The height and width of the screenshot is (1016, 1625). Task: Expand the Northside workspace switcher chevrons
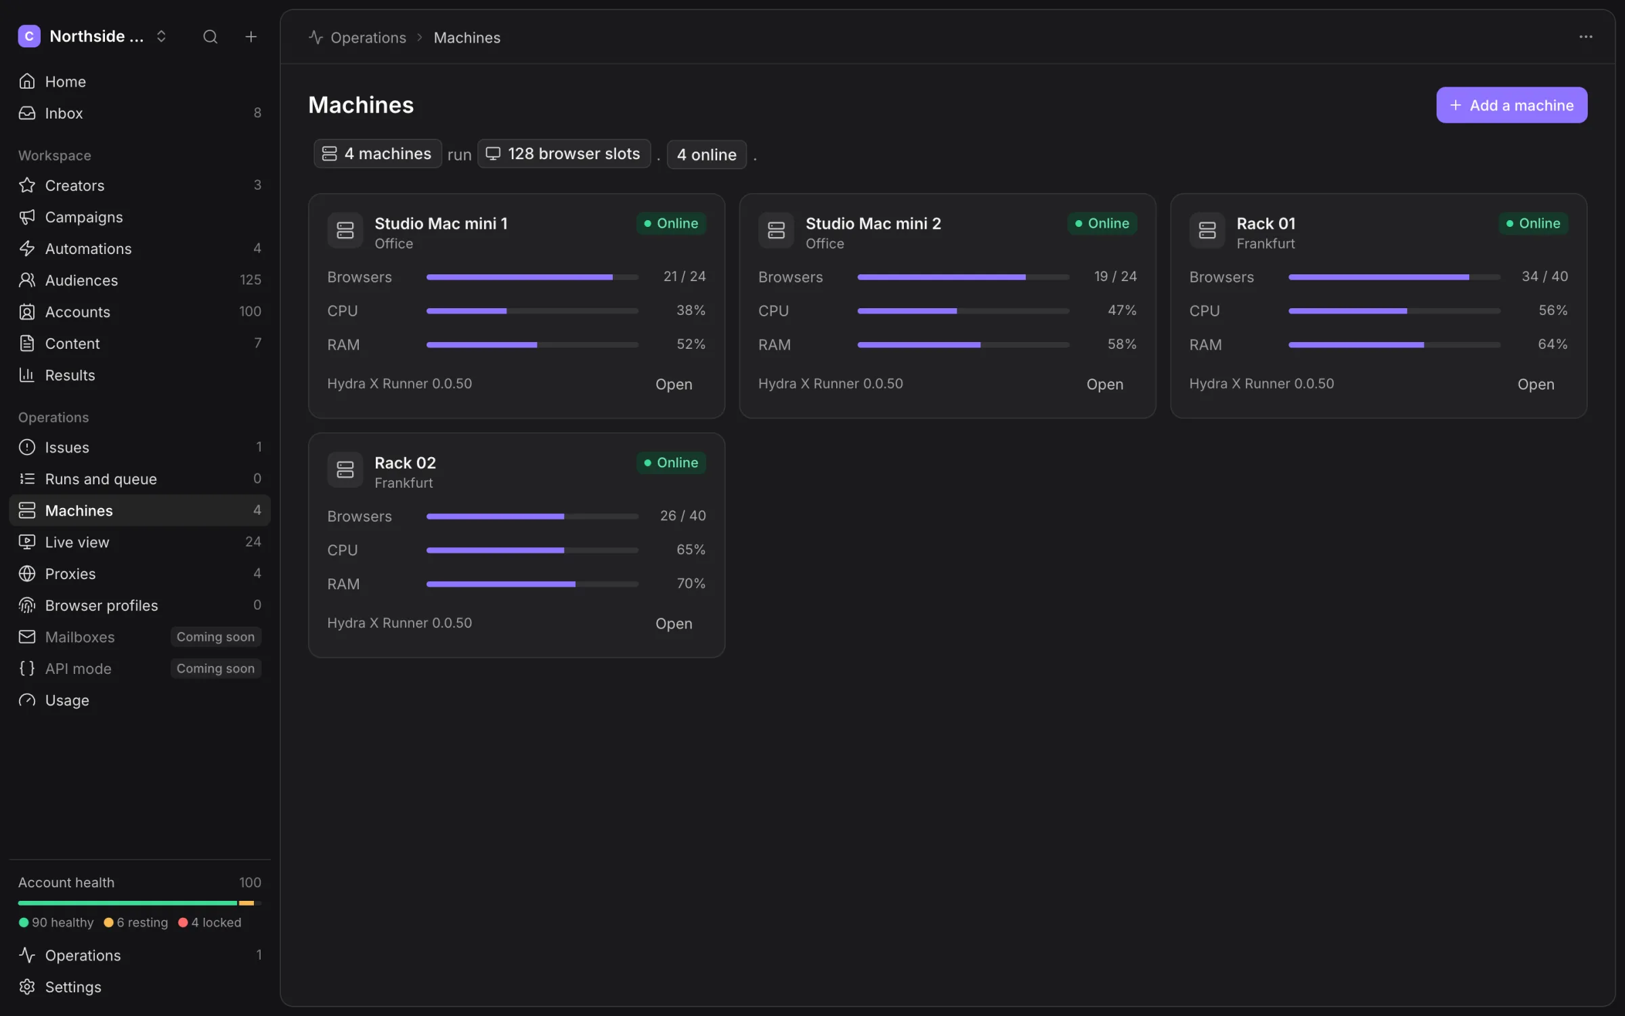(x=161, y=37)
